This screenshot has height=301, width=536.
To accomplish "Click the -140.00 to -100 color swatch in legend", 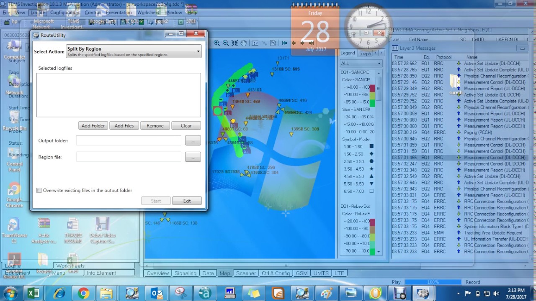I will [372, 87].
